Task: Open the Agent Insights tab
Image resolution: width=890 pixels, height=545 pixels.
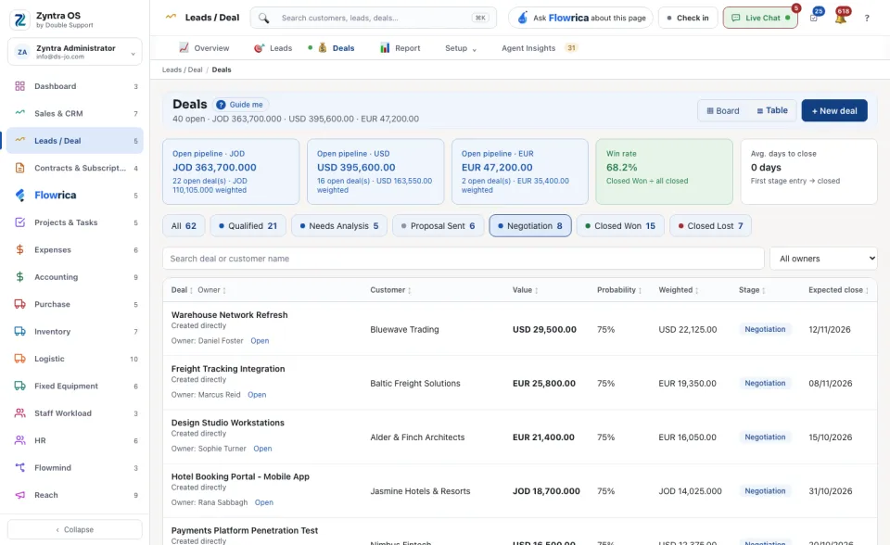Action: [540, 48]
